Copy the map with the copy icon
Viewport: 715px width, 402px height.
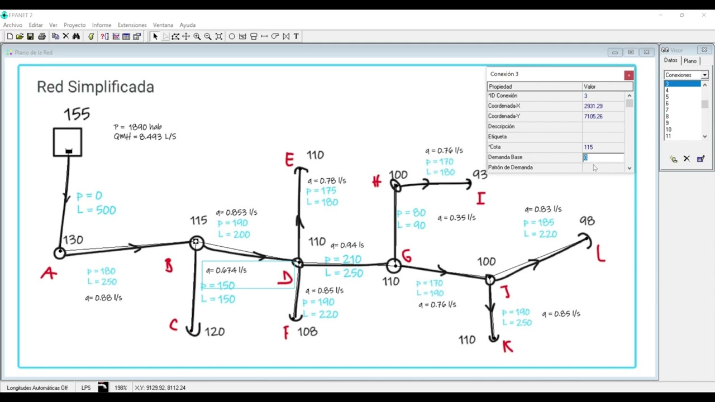point(55,36)
